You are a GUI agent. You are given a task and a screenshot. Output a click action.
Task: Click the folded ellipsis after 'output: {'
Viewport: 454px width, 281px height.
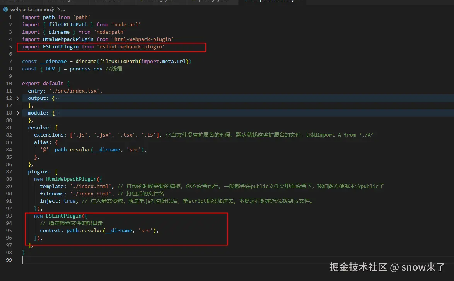(x=58, y=98)
